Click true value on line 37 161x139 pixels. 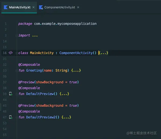(73, 82)
